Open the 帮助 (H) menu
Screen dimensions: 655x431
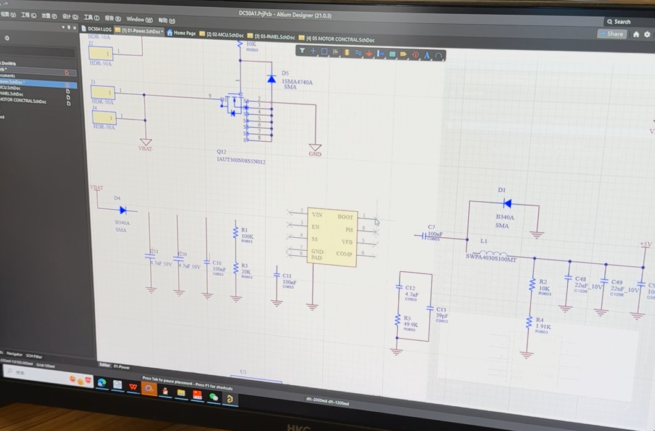tap(166, 20)
